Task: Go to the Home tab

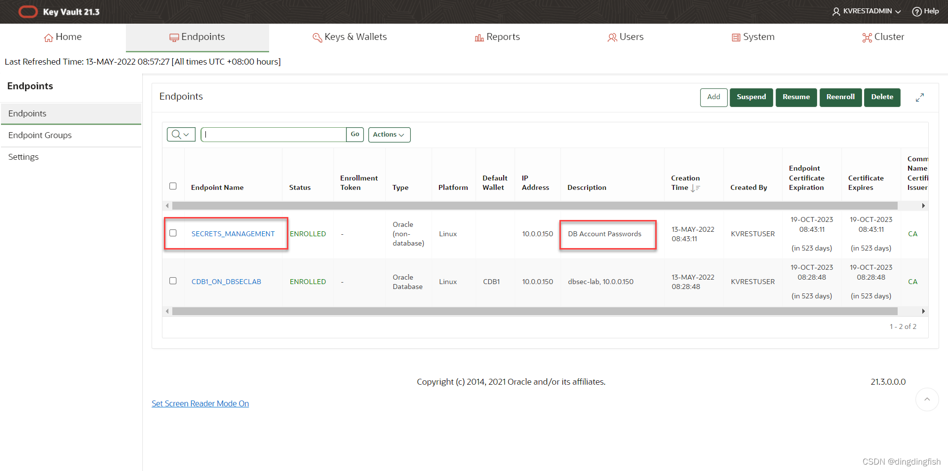Action: [63, 37]
